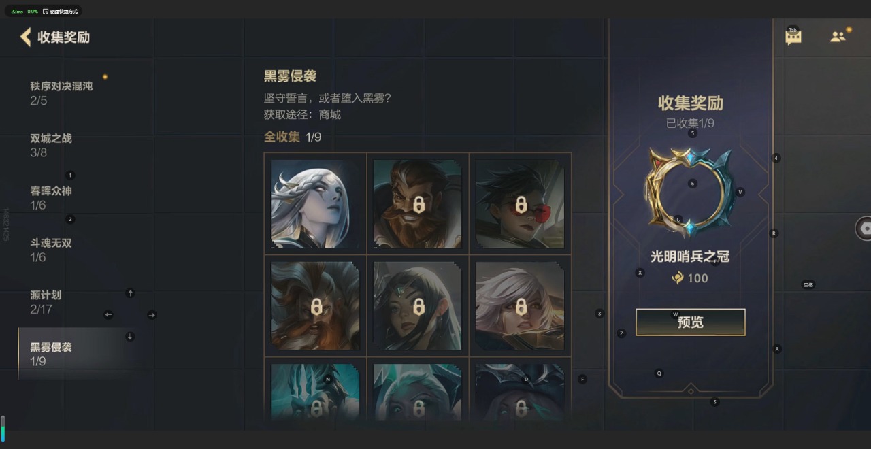Click the 光明哨兵之冠 ring reward icon
Image resolution: width=871 pixels, height=449 pixels.
coord(690,192)
